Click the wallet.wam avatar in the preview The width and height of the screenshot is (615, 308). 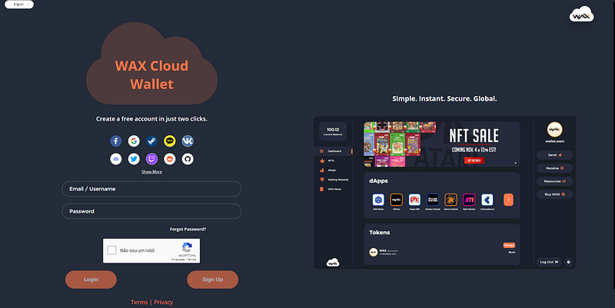[x=554, y=129]
